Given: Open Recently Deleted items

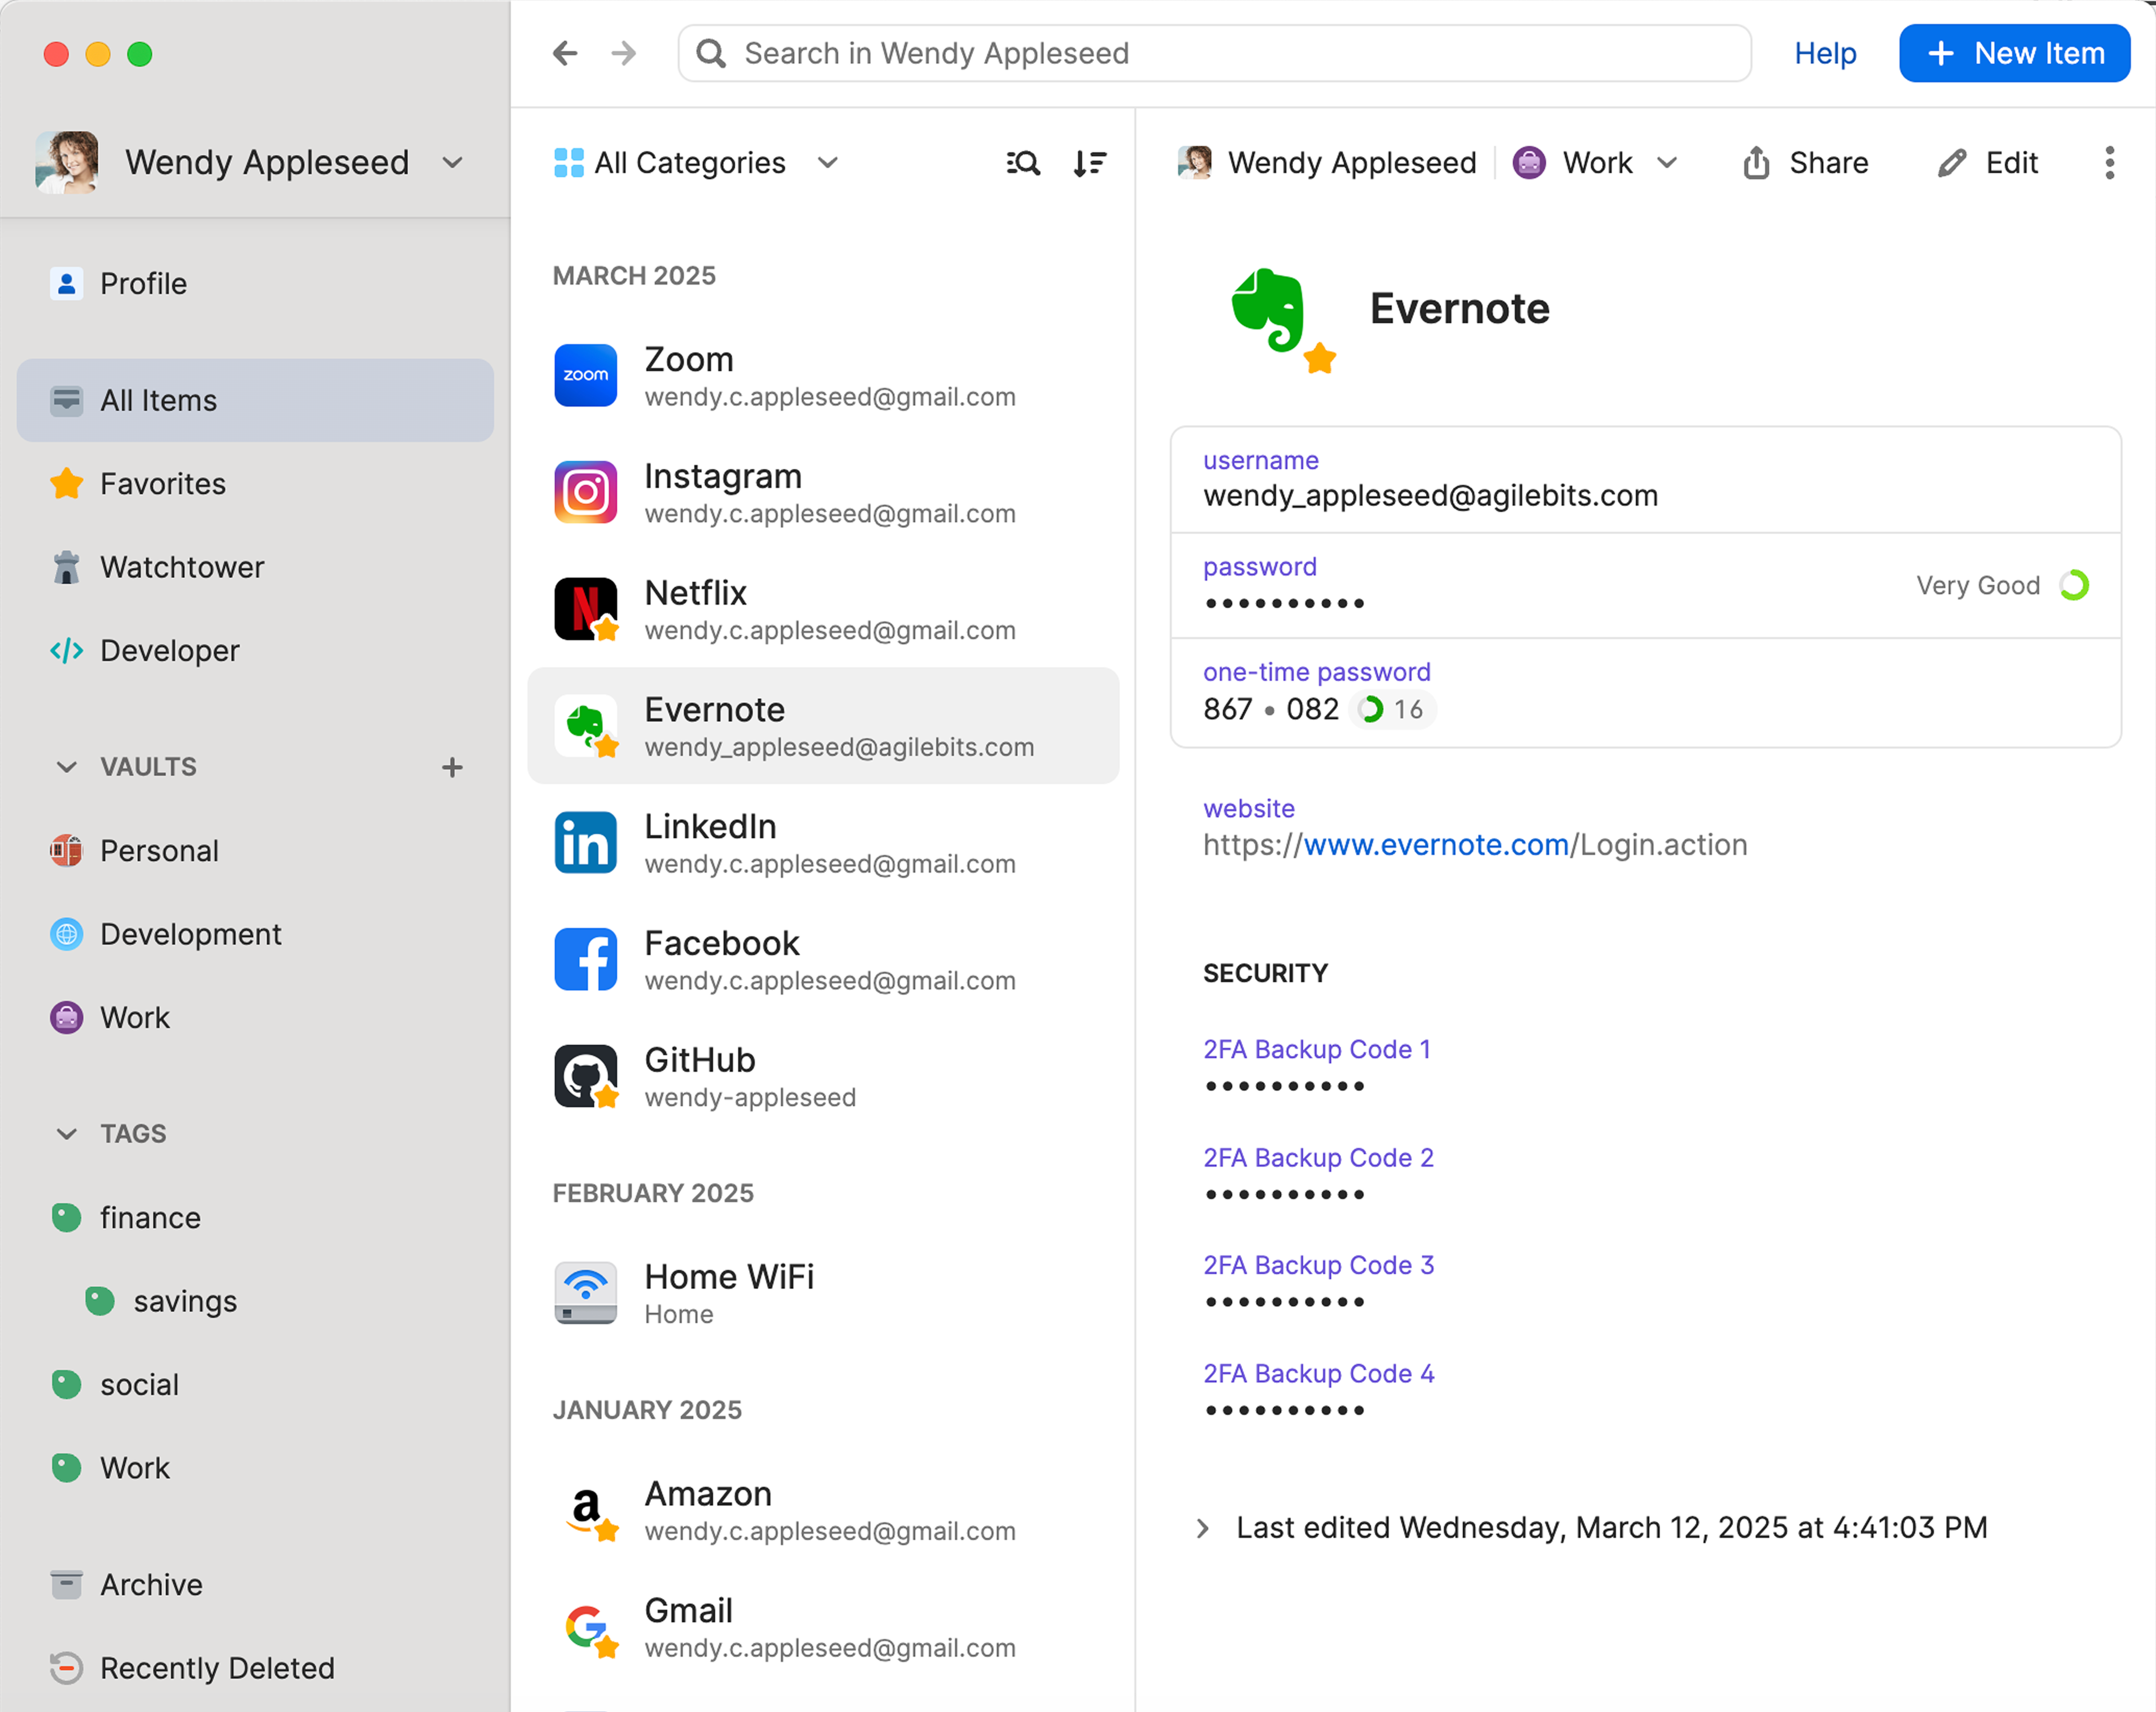Looking at the screenshot, I should [x=217, y=1667].
